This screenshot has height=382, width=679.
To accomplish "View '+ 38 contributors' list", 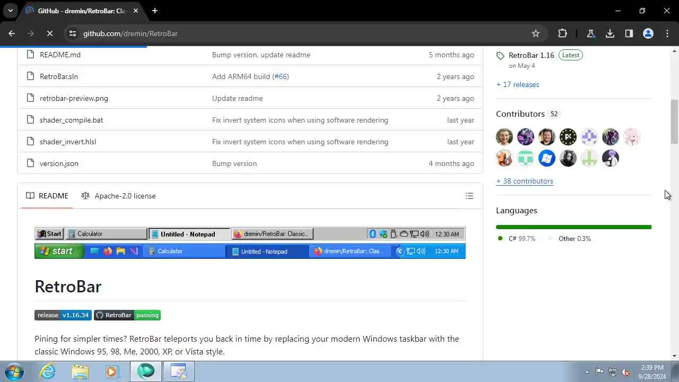I will pos(525,181).
